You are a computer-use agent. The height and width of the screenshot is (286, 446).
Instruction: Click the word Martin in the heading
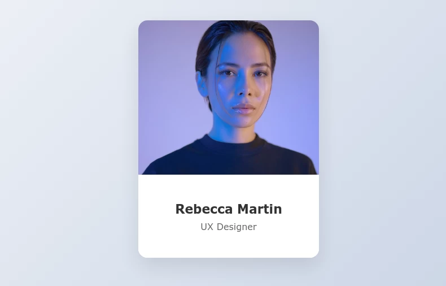pos(259,209)
